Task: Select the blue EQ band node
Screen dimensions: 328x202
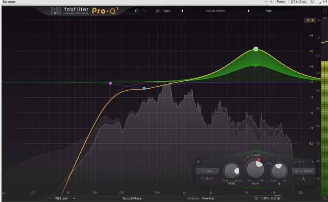Action: tap(144, 88)
